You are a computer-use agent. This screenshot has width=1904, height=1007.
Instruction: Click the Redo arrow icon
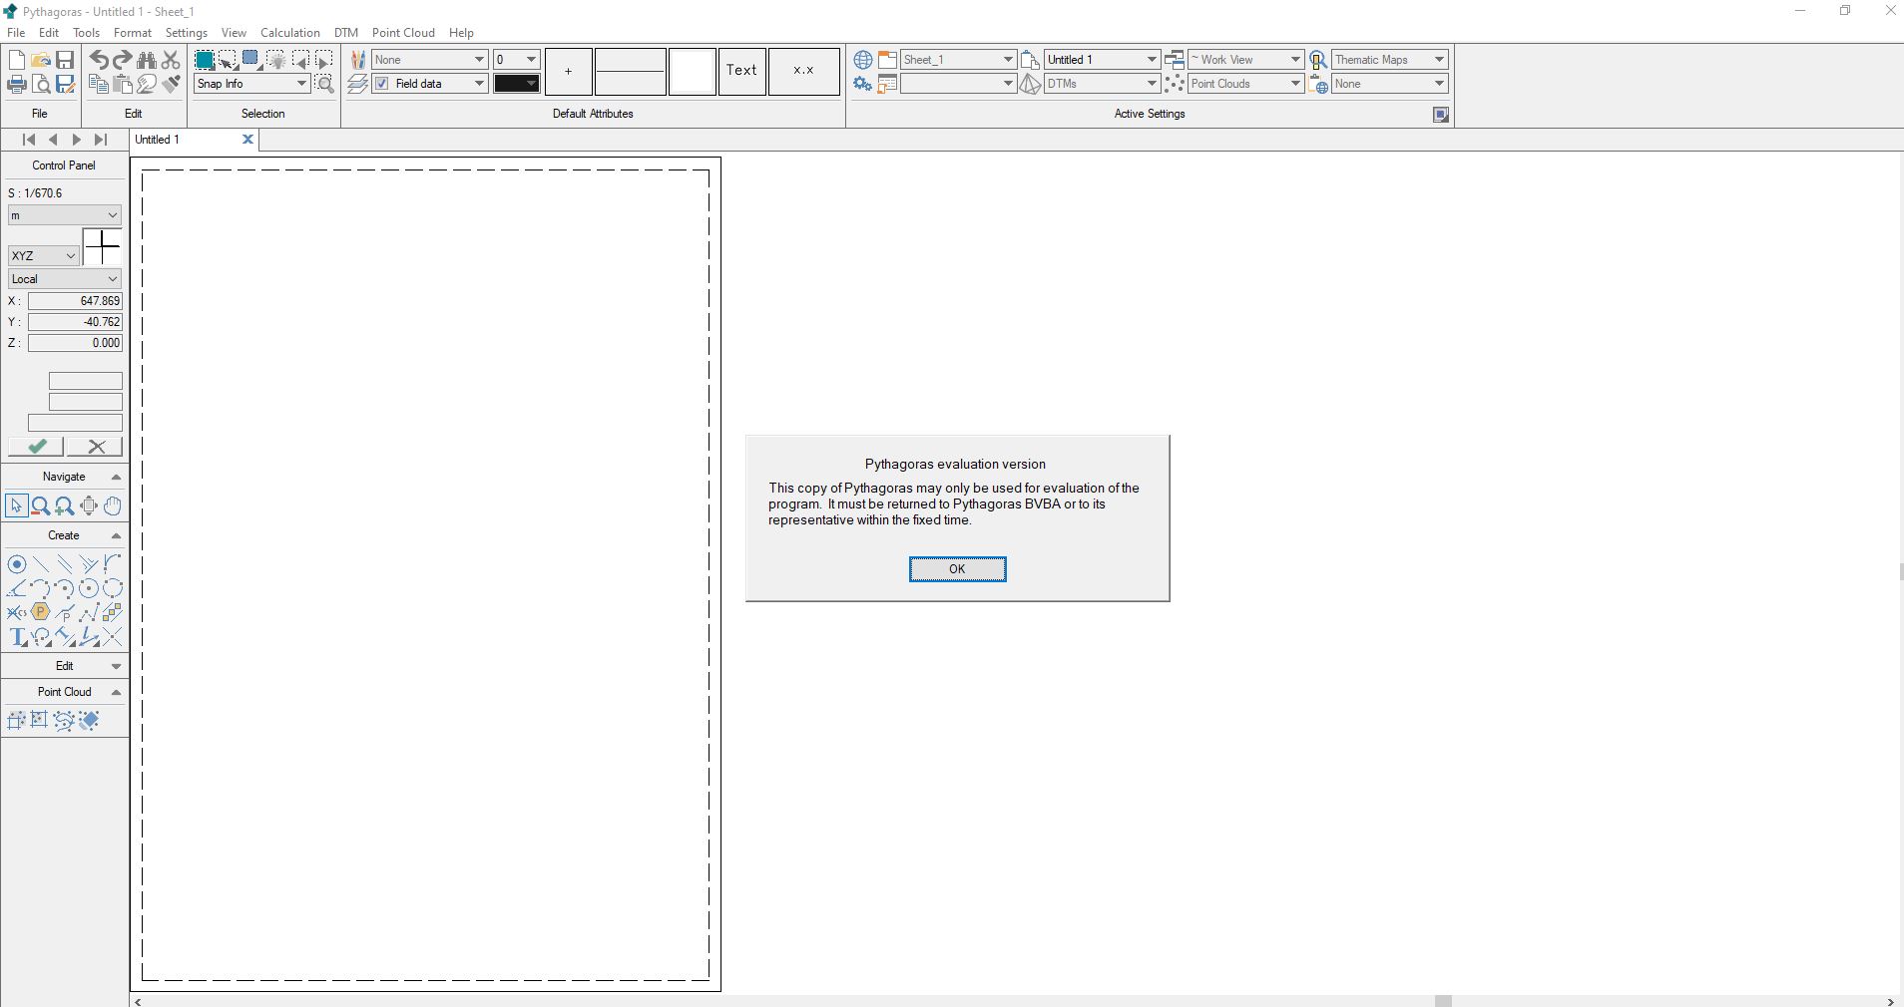tap(123, 61)
